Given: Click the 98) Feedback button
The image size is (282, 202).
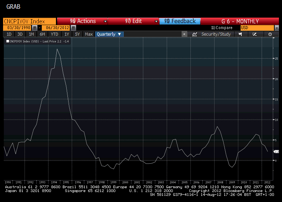Looking at the screenshot, I should click(x=180, y=21).
